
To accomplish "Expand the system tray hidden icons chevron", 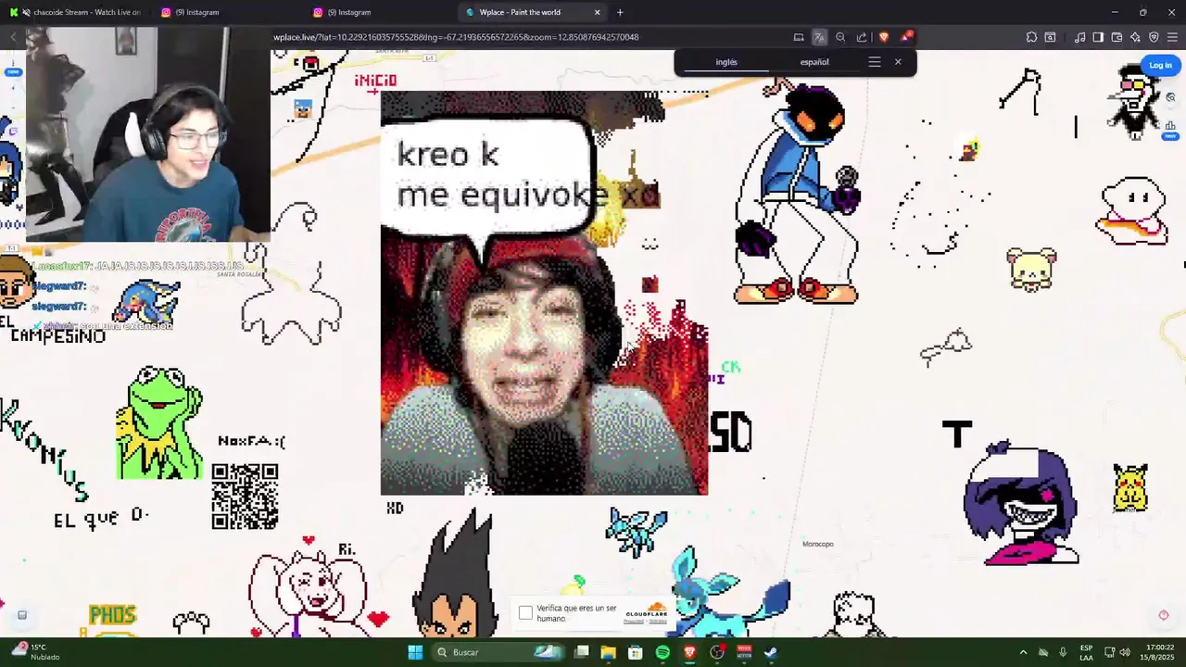I will click(x=1023, y=652).
